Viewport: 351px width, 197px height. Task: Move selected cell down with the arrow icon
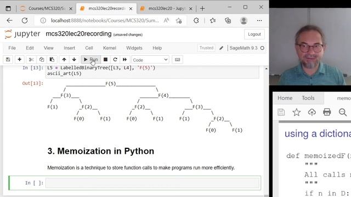point(74,60)
